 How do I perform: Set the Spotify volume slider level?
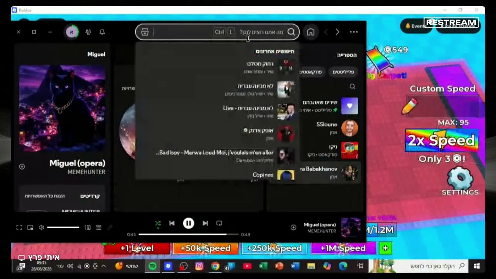(x=63, y=227)
